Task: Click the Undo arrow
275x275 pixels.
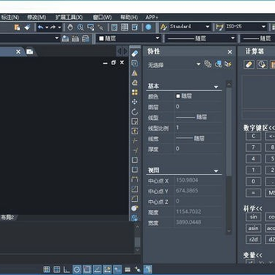Action: 40,27
